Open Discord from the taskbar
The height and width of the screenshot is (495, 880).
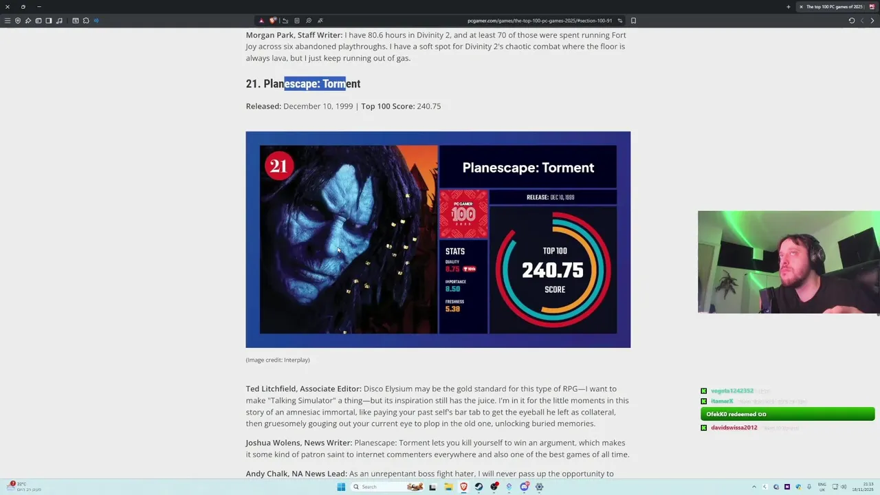(524, 487)
